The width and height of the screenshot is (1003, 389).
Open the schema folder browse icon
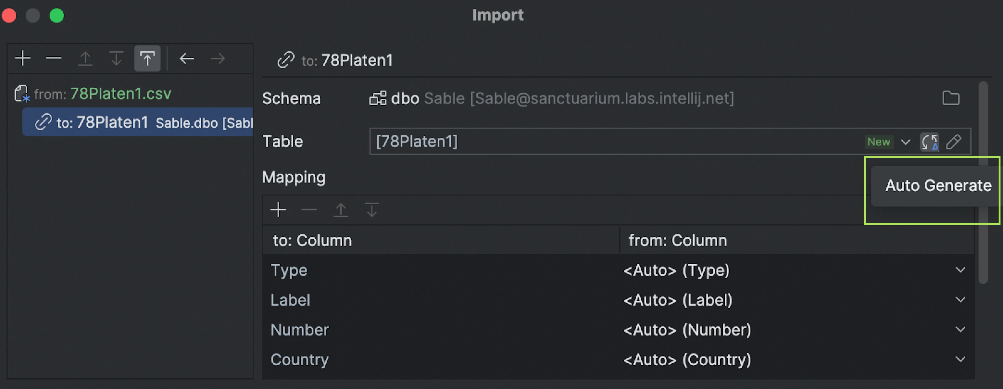[x=950, y=98]
